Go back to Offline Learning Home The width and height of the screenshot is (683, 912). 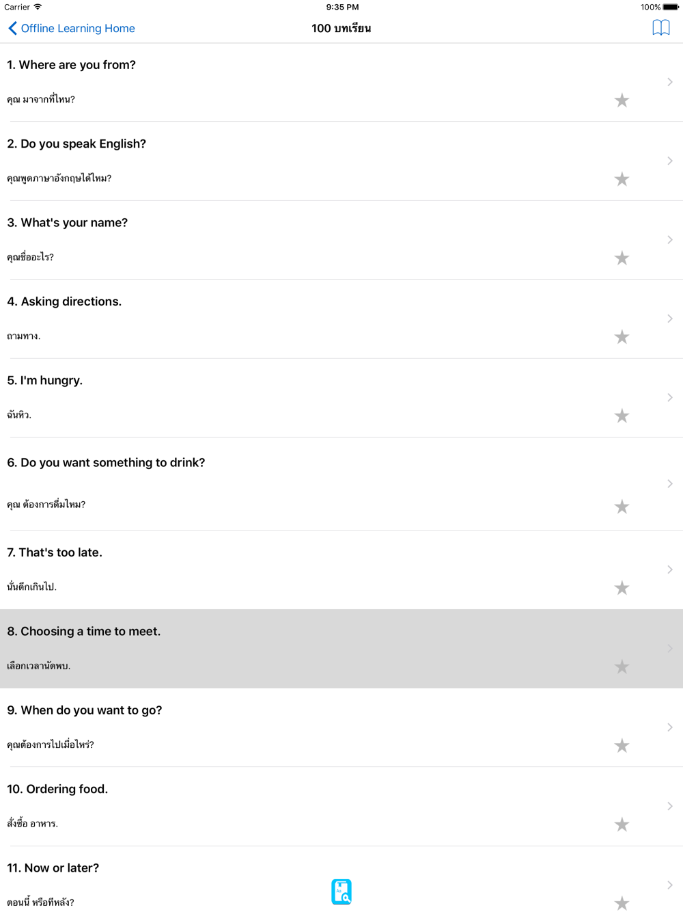(77, 28)
